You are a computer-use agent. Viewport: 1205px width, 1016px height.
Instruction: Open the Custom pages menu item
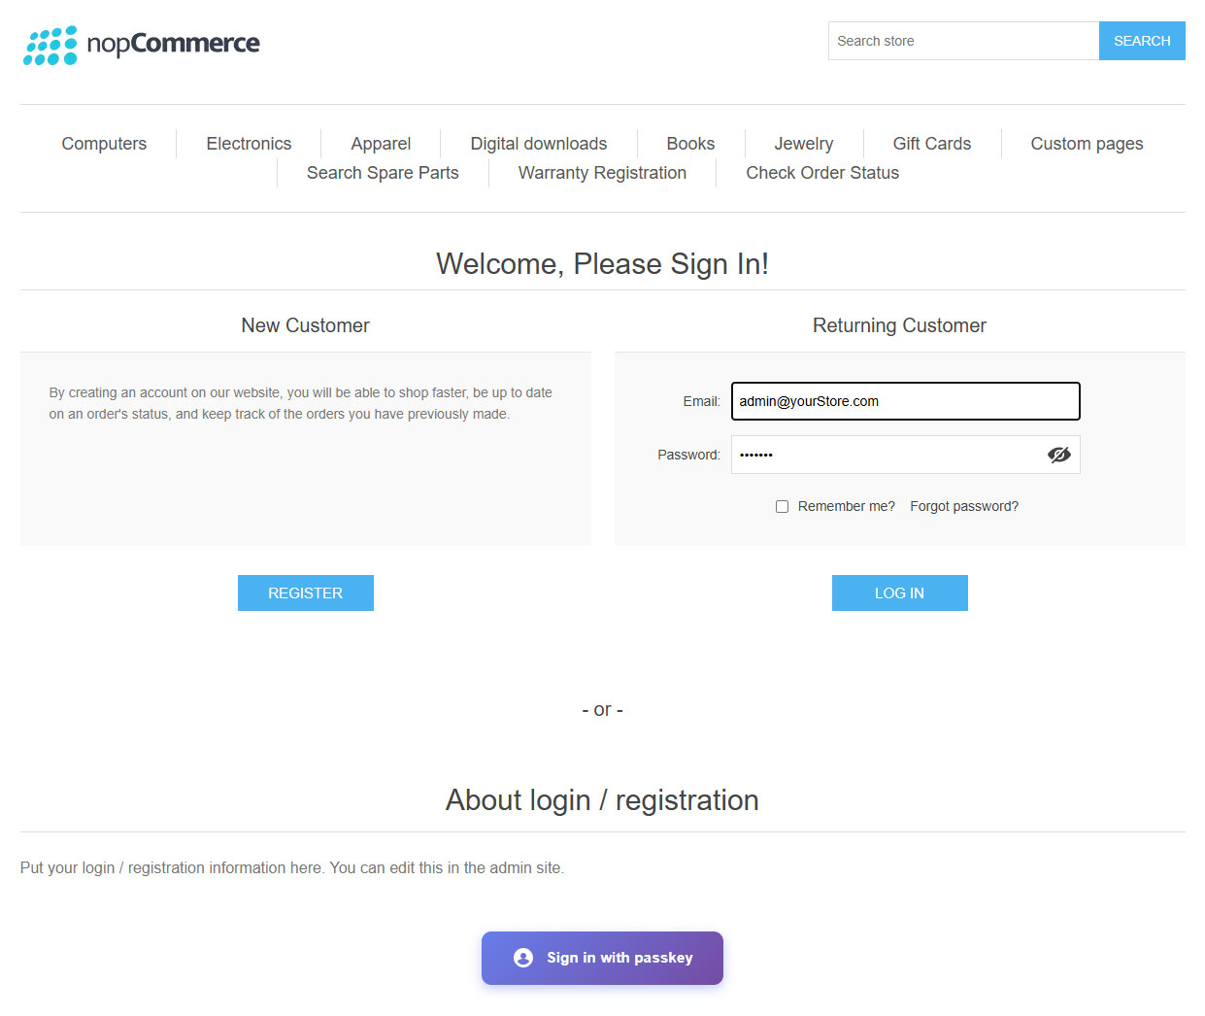[1087, 144]
